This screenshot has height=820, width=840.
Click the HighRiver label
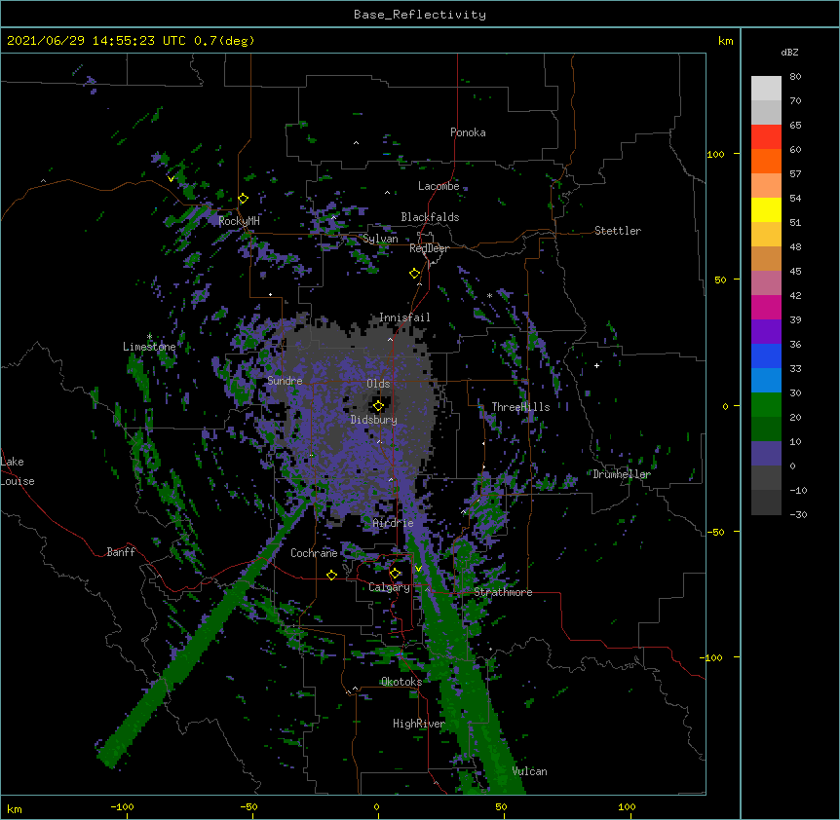[419, 724]
